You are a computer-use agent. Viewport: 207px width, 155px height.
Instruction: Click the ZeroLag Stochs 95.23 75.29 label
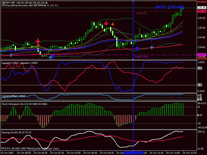tap(16, 133)
